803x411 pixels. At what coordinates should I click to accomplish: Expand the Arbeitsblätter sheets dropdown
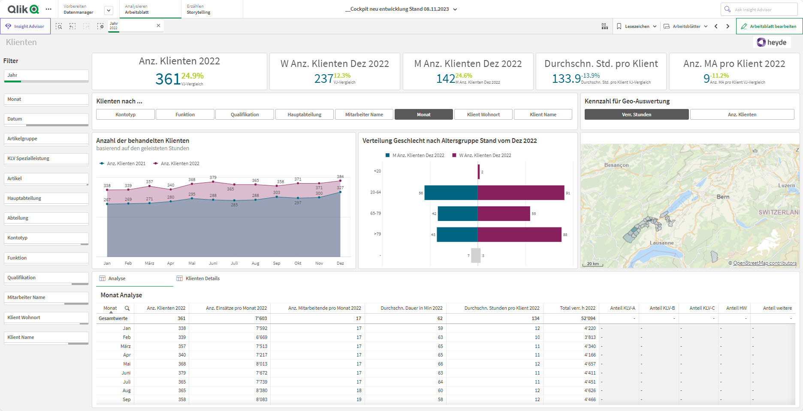(x=685, y=27)
